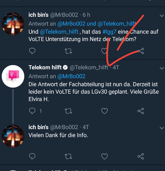Expand the chevron menu on Telekom hilft's tweet
The image size is (165, 171).
coord(162,68)
